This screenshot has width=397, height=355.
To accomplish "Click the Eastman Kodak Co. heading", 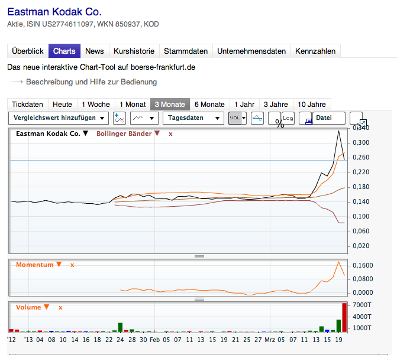I will (x=54, y=12).
